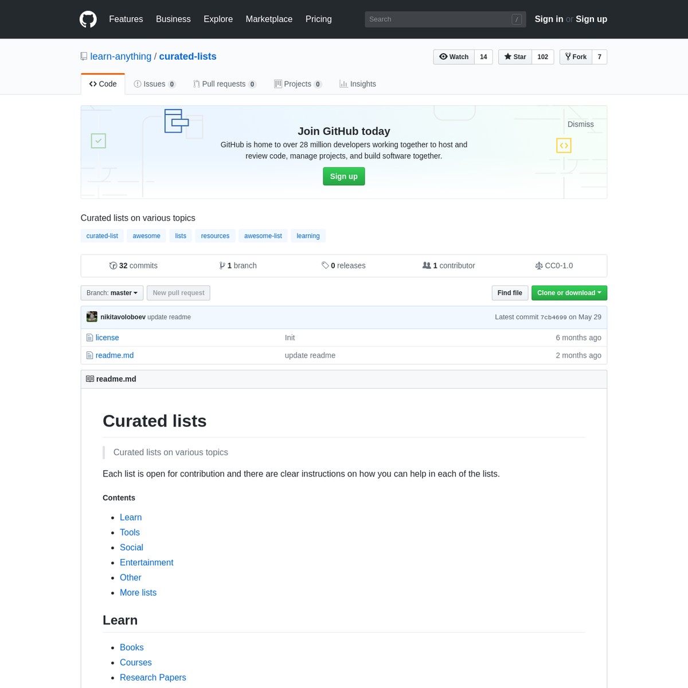This screenshot has width=688, height=688.
Task: Open the Issues tab
Action: 155,84
